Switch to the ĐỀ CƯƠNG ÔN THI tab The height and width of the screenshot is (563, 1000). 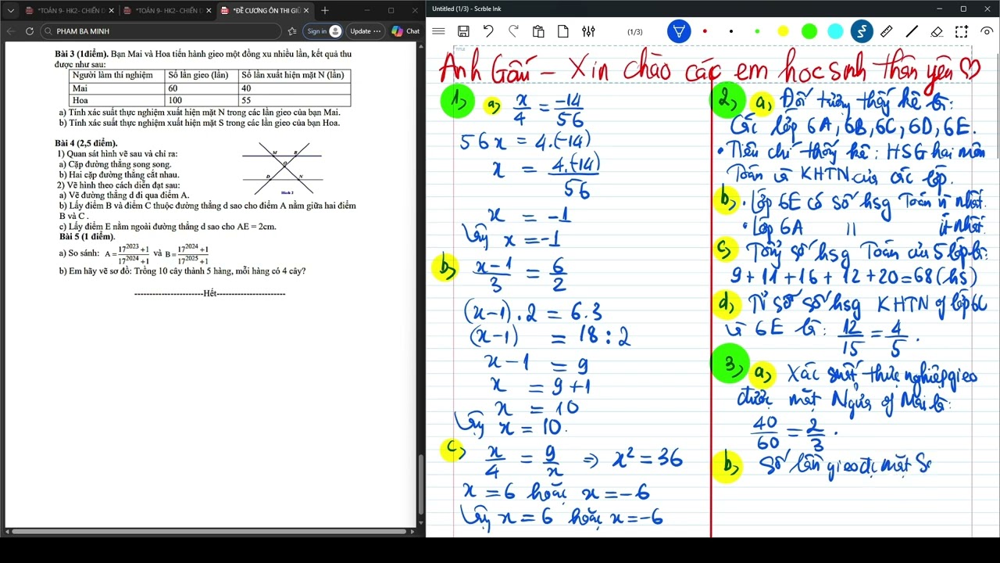click(265, 10)
